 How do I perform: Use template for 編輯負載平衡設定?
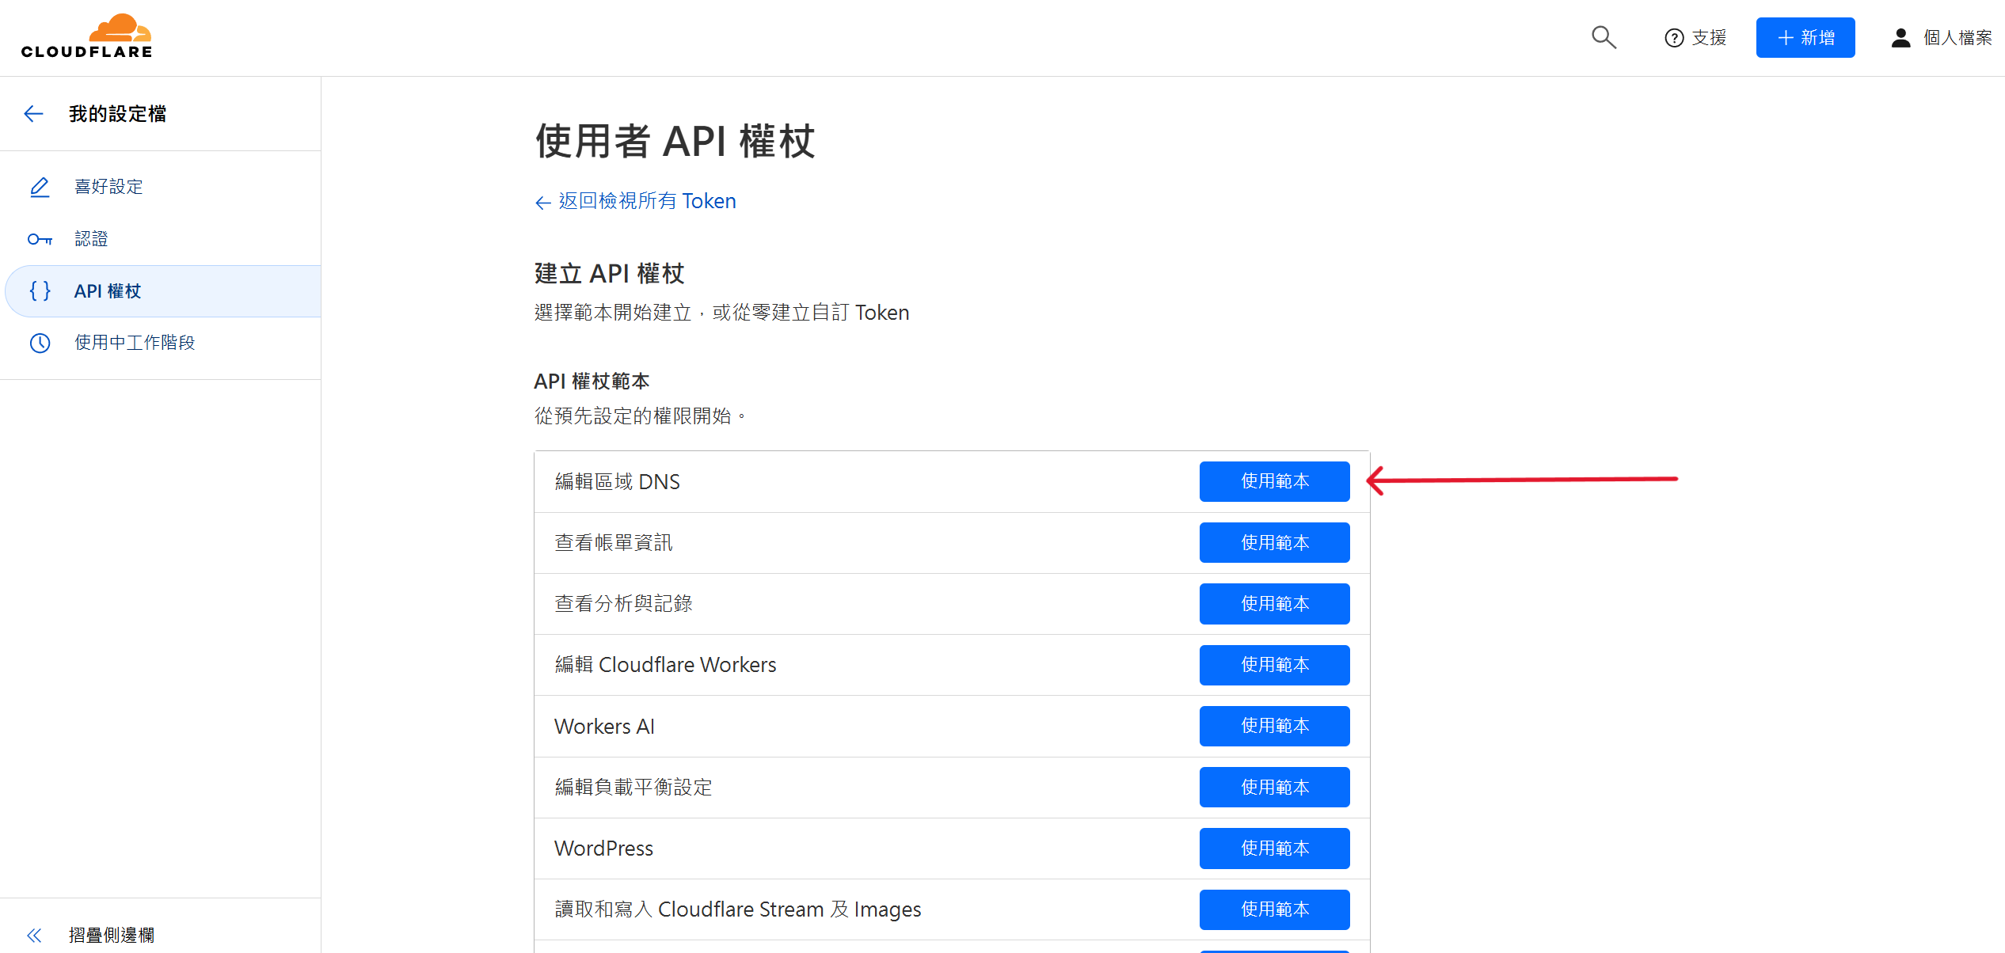(x=1274, y=788)
